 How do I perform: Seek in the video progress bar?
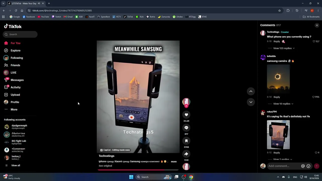point(138,170)
